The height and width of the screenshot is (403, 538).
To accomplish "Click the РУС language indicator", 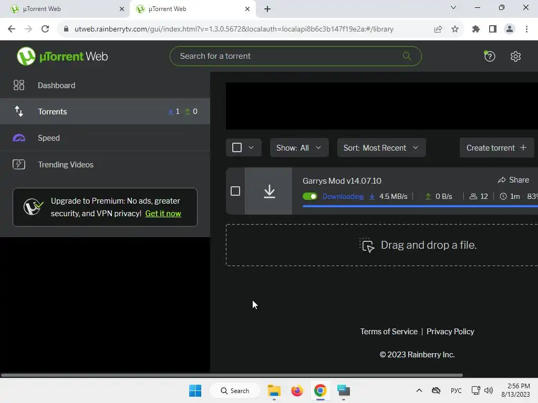I will [456, 390].
